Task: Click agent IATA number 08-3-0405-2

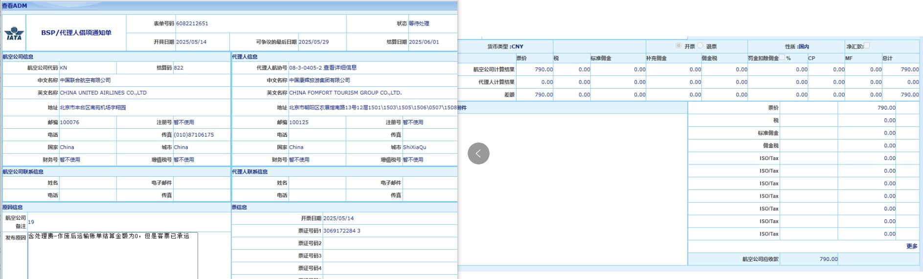Action: 305,68
